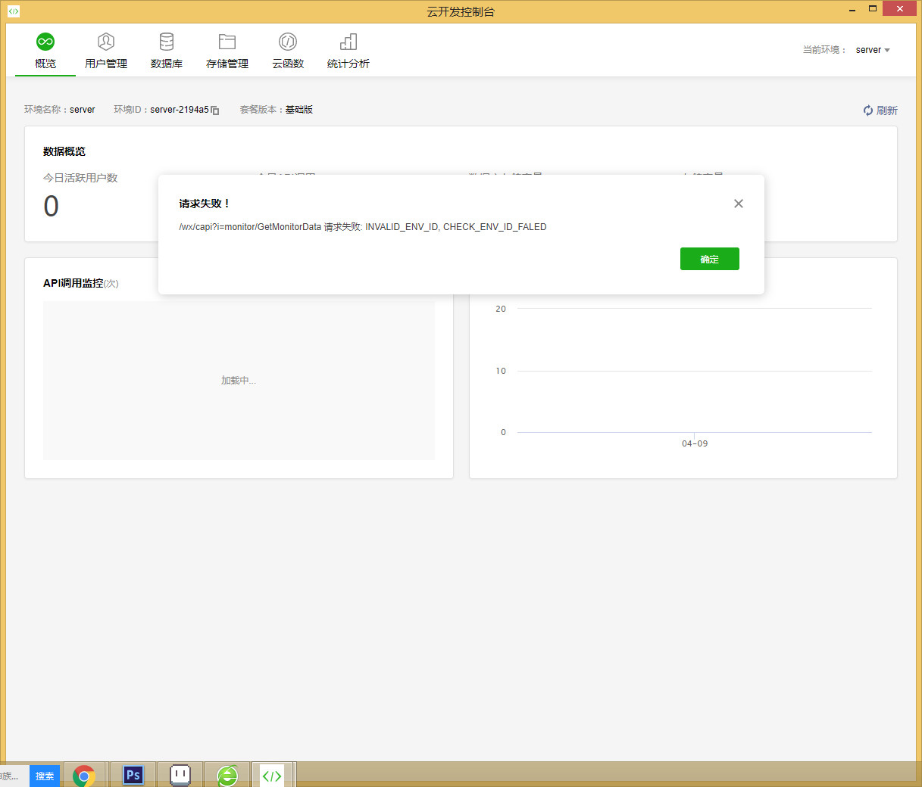The height and width of the screenshot is (787, 922).
Task: Open the 存储管理 storage management tab
Action: tap(227, 51)
